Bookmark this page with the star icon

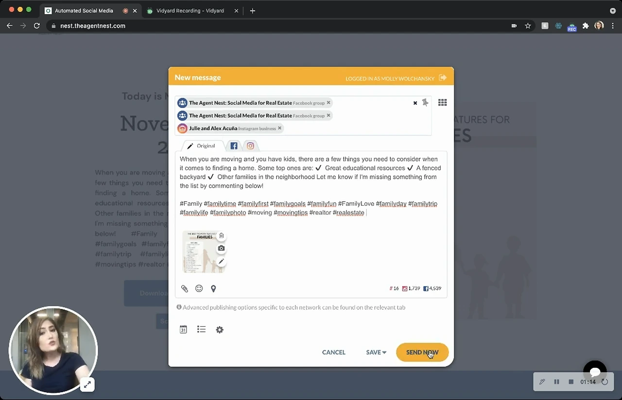[528, 26]
